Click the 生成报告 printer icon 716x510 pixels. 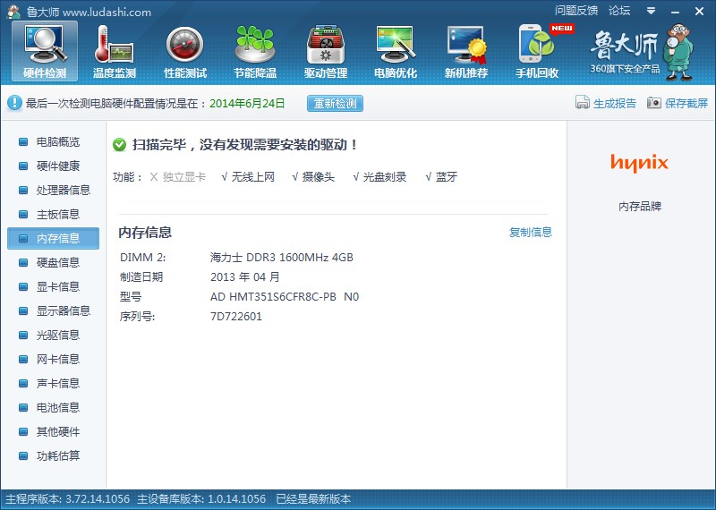pos(583,103)
